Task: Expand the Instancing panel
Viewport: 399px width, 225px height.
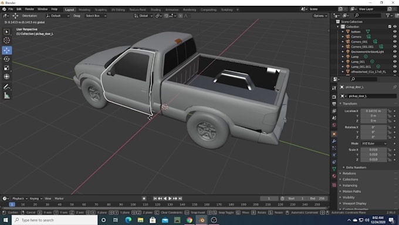Action: point(350,186)
